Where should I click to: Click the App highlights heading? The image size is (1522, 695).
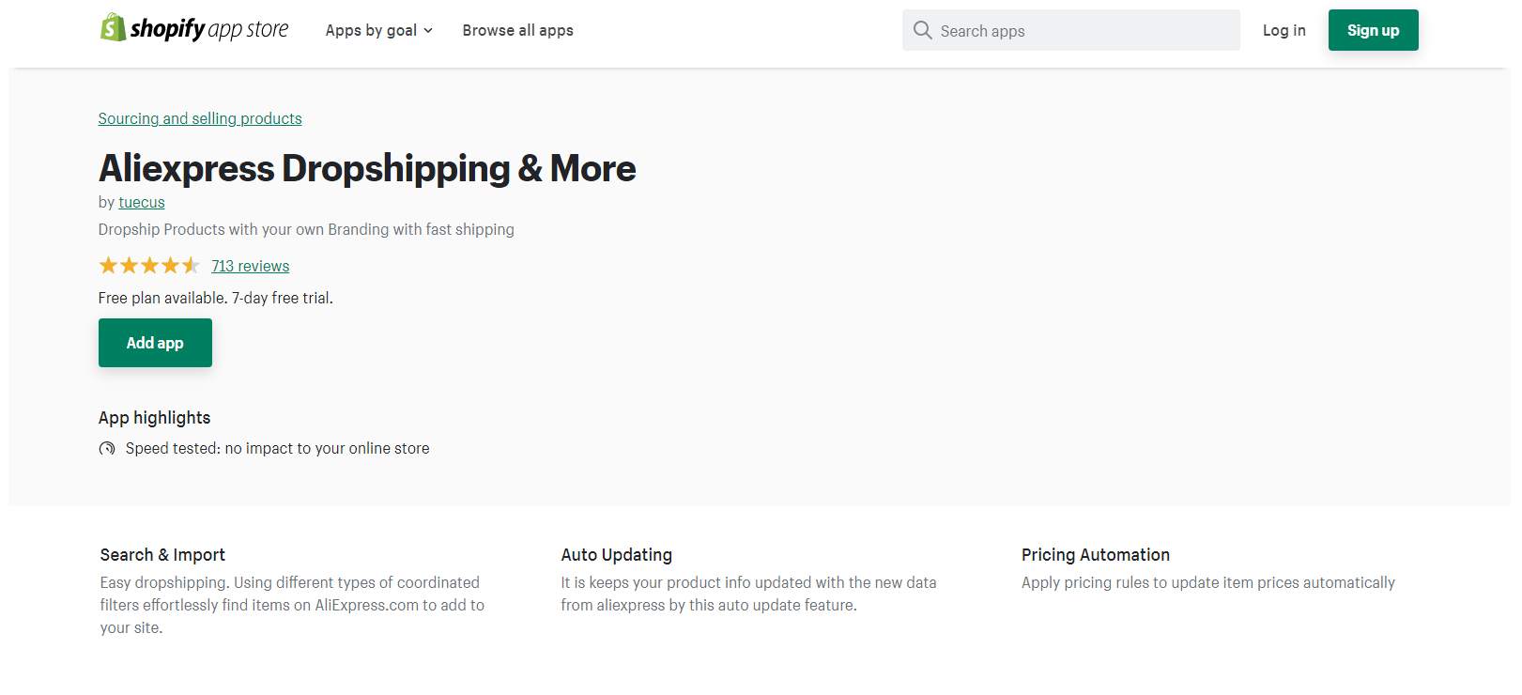coord(155,418)
